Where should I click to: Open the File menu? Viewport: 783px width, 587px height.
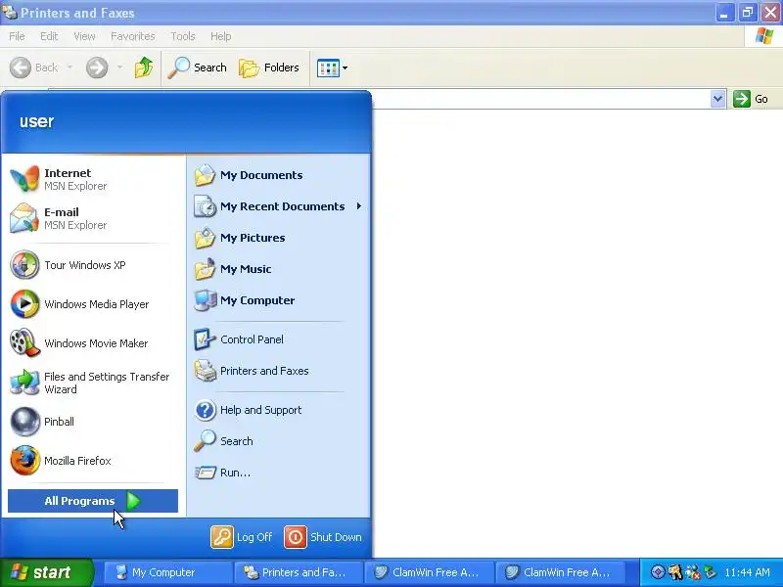17,36
